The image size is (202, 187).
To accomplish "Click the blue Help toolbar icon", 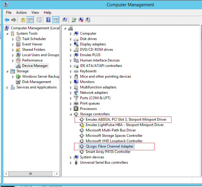I will pos(48,20).
